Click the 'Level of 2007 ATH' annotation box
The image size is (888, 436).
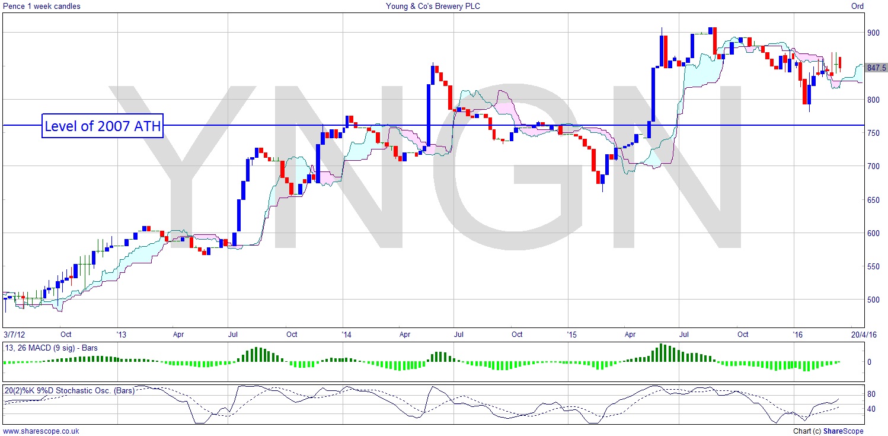(102, 126)
